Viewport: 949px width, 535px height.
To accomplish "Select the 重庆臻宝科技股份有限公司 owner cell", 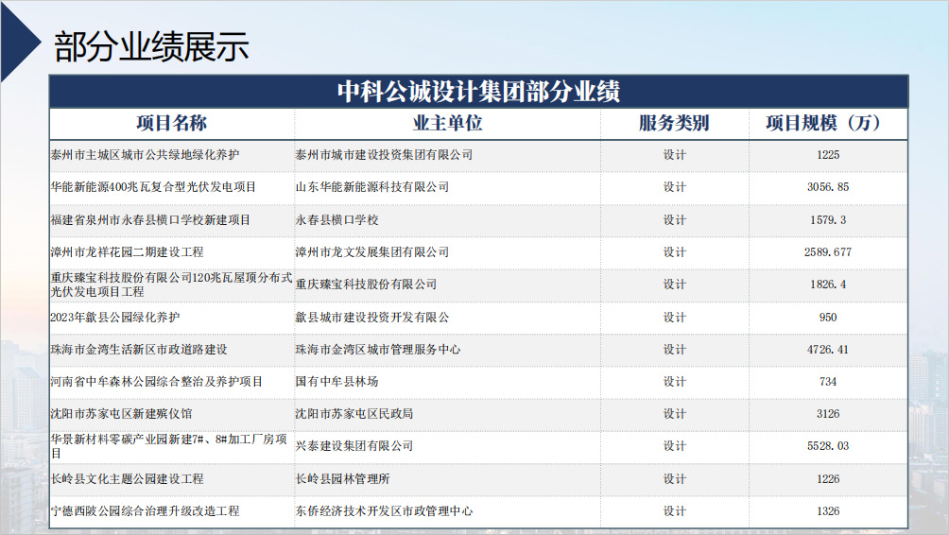I will (x=367, y=285).
